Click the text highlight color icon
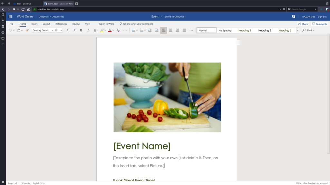 [x=101, y=30]
